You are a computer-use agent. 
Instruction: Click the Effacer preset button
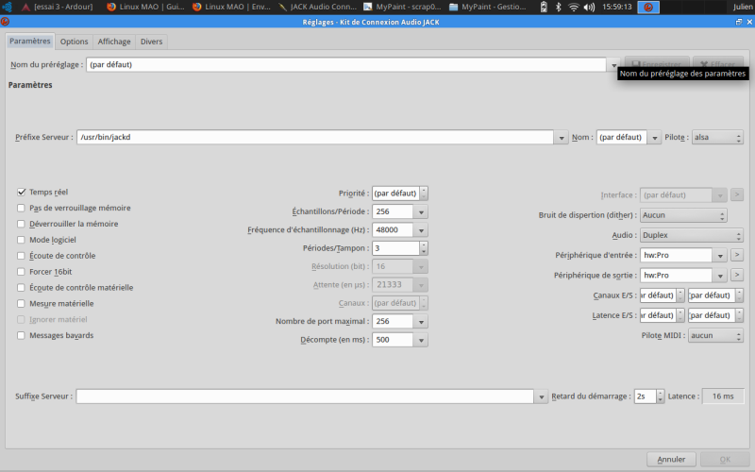pos(718,64)
